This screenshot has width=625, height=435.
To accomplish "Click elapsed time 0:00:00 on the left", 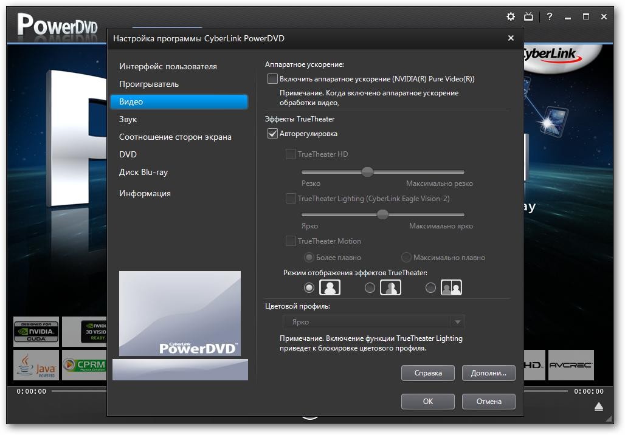I will pos(32,391).
